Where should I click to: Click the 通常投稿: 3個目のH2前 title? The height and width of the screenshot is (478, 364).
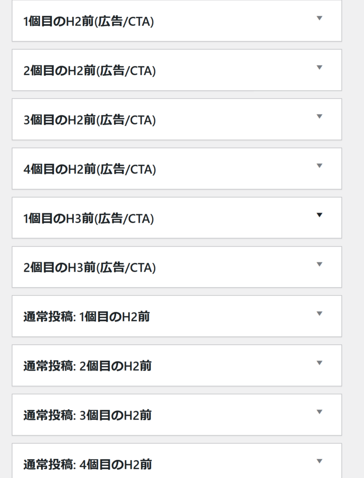pos(87,415)
